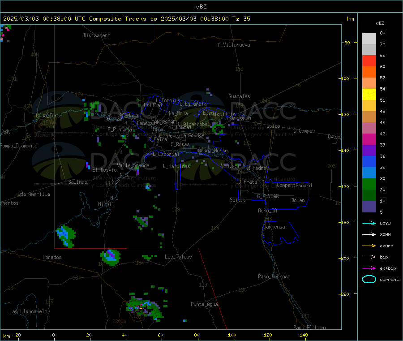
Task: Click the Carmensa place label
Action: coord(274,227)
